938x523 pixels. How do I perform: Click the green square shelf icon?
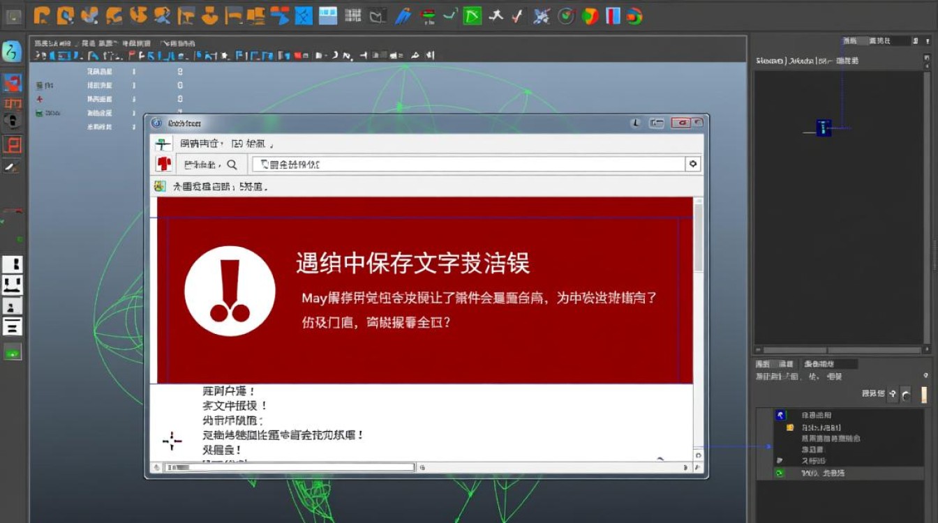(x=472, y=15)
